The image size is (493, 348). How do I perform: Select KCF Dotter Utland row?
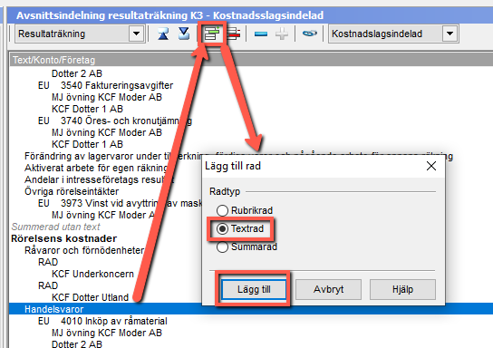pos(91,297)
